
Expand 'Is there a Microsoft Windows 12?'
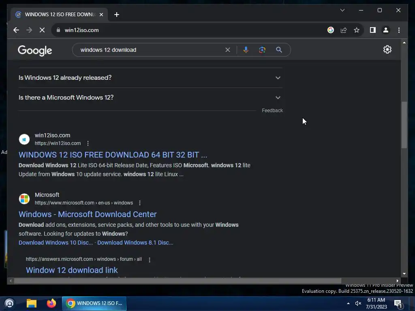[x=150, y=98]
